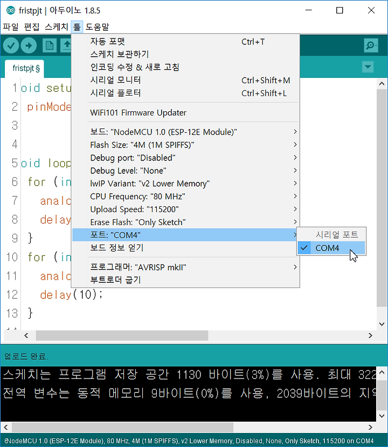Click the console line starting with 전역 변수는
The image size is (388, 447).
tap(189, 393)
